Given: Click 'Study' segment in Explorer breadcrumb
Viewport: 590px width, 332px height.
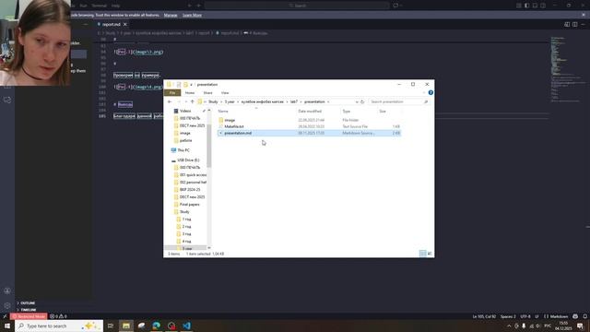Looking at the screenshot, I should 213,101.
